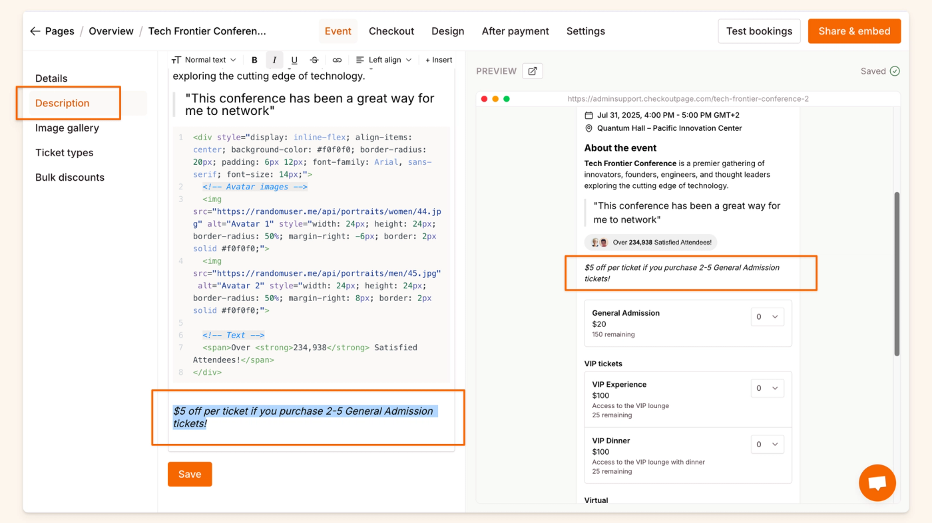
Task: Open the chat support bubble
Action: [x=877, y=482]
